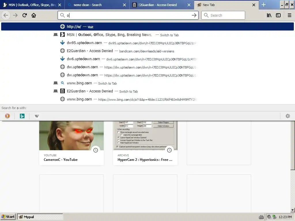The image size is (295, 221).
Task: Close the MSN tab
Action: click(x=60, y=5)
